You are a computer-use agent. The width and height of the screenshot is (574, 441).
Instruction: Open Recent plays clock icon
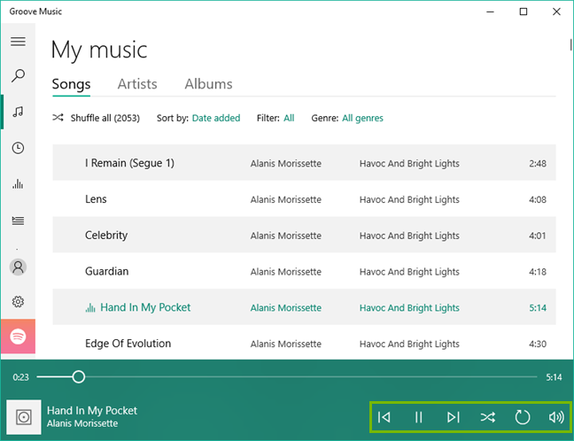pos(18,148)
